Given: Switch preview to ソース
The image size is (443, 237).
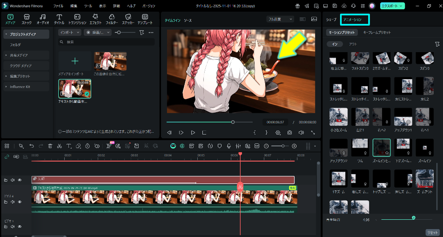Looking at the screenshot, I should (x=188, y=20).
